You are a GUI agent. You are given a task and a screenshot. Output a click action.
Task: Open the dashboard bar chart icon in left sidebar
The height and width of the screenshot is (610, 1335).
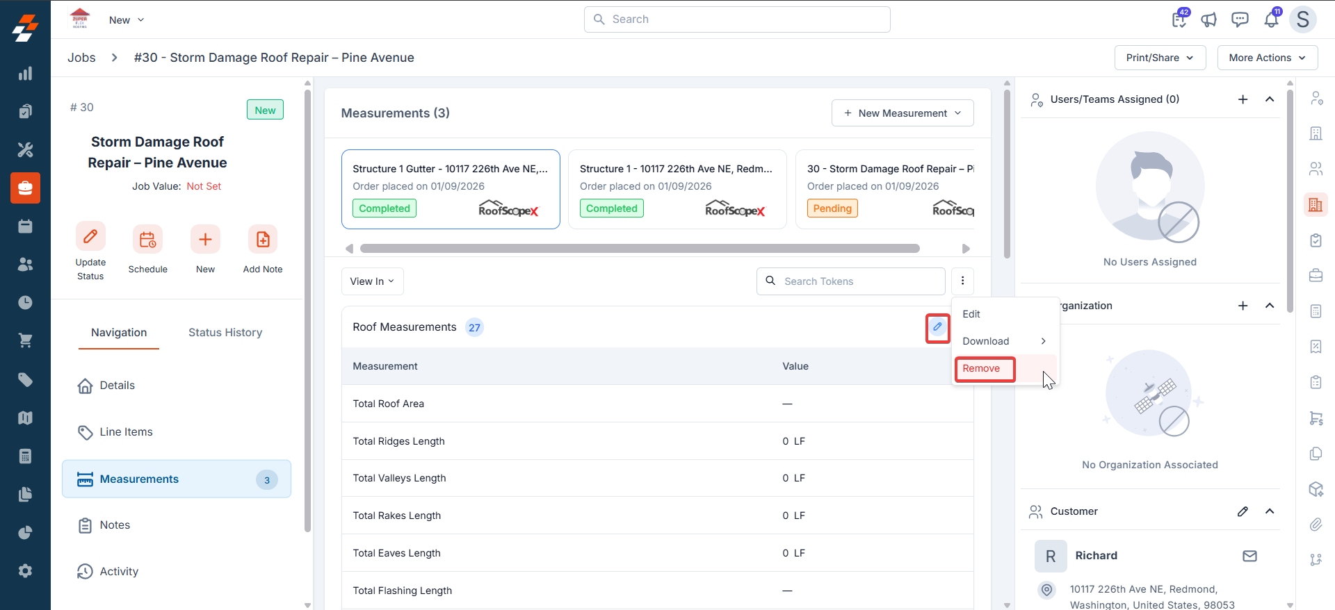tap(25, 74)
